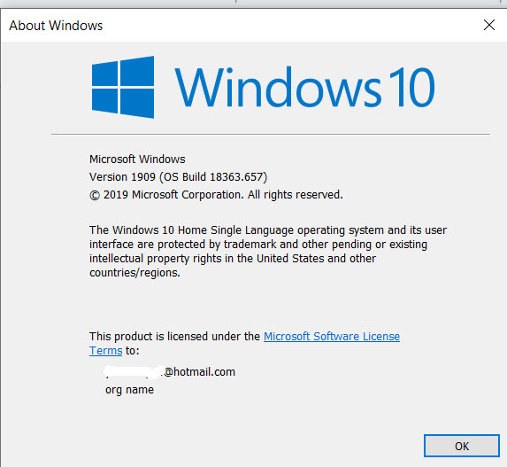Image resolution: width=507 pixels, height=467 pixels.
Task: Click the hotmail.com licensed email text
Action: coord(199,372)
